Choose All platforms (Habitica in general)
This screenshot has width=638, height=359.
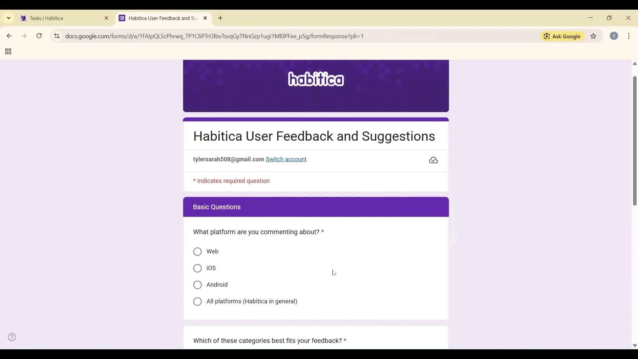(197, 301)
